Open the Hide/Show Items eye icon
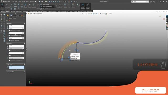The width and height of the screenshot is (168, 95). click(101, 13)
